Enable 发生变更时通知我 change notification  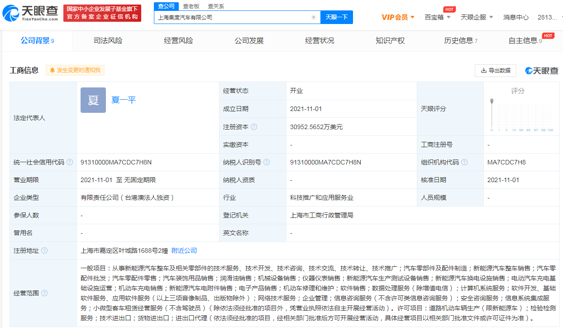click(x=75, y=70)
